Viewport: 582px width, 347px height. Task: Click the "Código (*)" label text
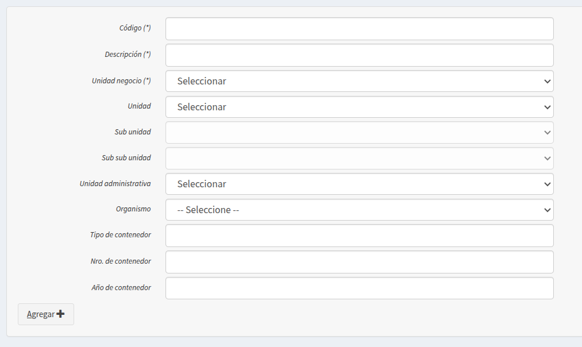click(x=131, y=28)
